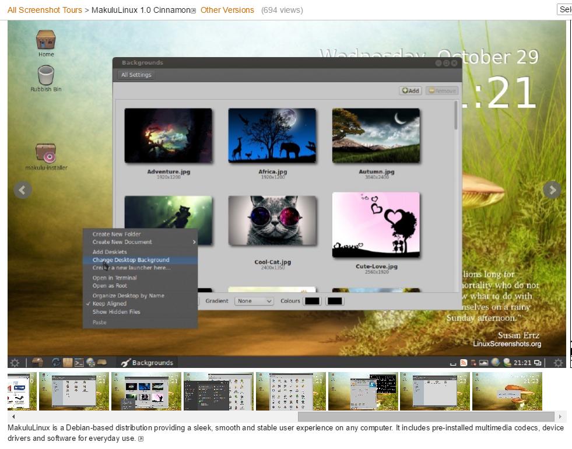Expand Create New Document submenu

point(140,242)
